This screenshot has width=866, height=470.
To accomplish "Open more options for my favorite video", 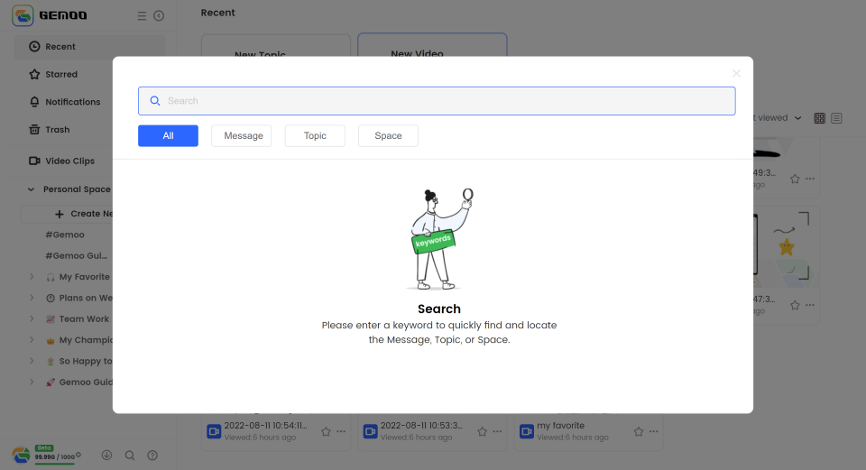I will pos(654,432).
